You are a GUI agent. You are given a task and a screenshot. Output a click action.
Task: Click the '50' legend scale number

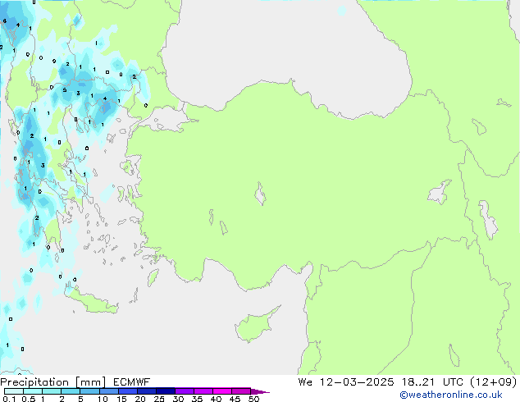(x=253, y=399)
